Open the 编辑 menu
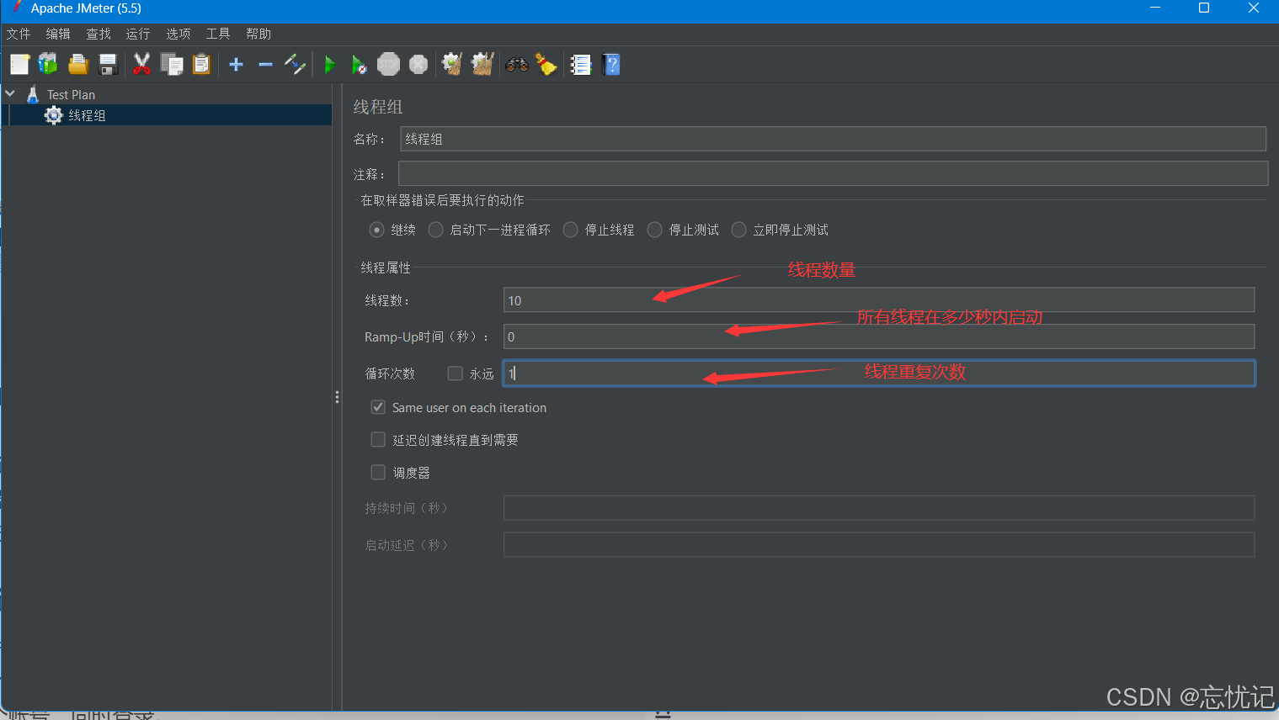Screen dimensions: 1279x720 (x=58, y=34)
